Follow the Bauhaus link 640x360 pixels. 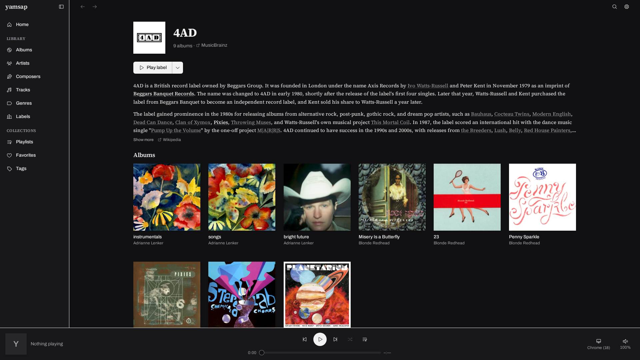481,114
